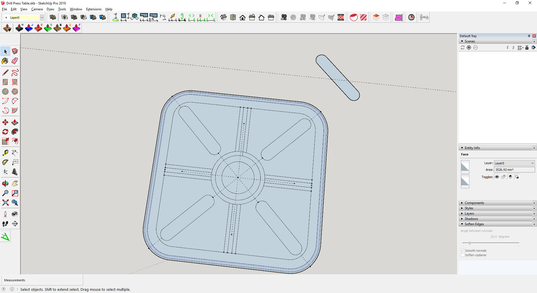This screenshot has width=537, height=293.
Task: Toggle Soften coplanar checkbox
Action: click(x=463, y=255)
